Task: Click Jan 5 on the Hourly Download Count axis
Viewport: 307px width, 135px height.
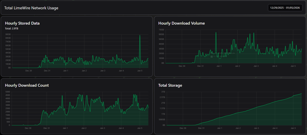Action: click(140, 128)
